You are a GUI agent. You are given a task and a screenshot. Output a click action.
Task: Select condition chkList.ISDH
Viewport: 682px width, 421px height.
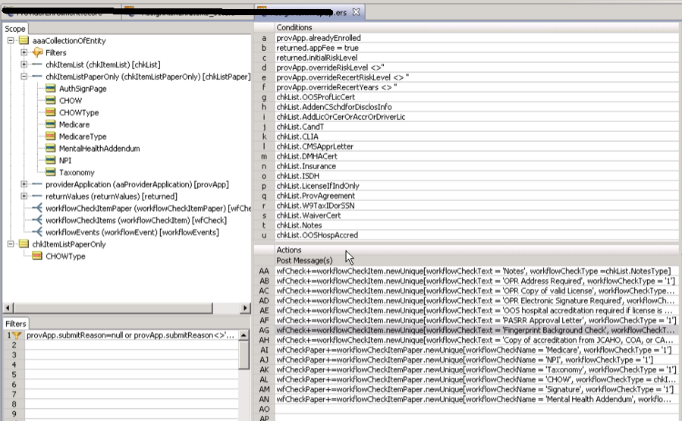click(x=476, y=176)
